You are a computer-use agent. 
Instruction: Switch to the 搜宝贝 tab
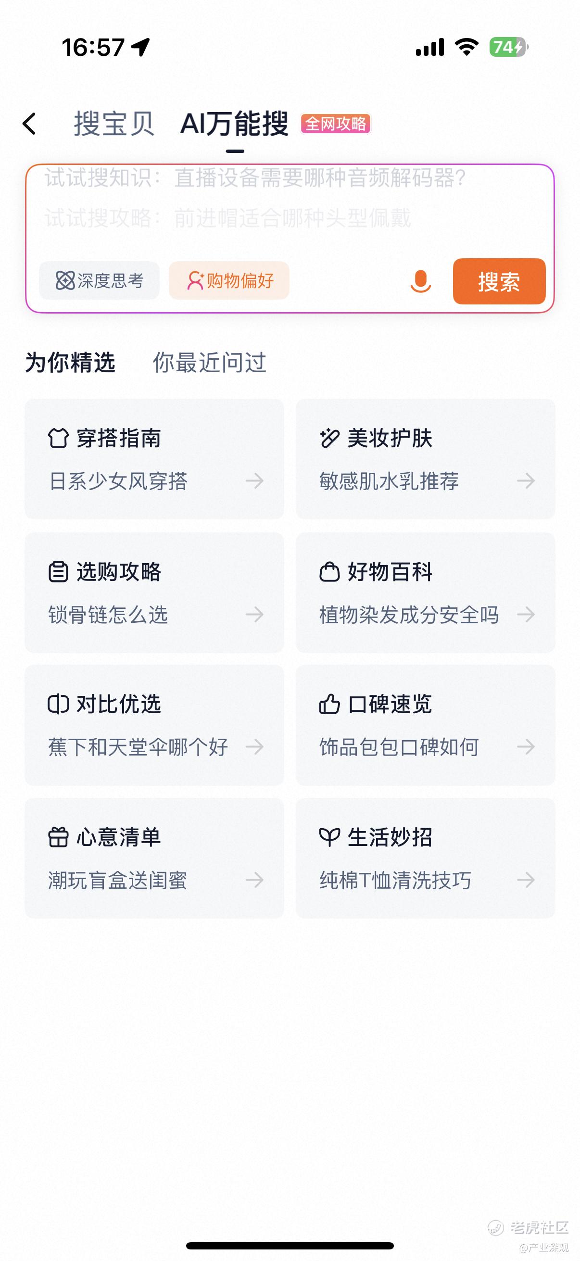click(114, 123)
